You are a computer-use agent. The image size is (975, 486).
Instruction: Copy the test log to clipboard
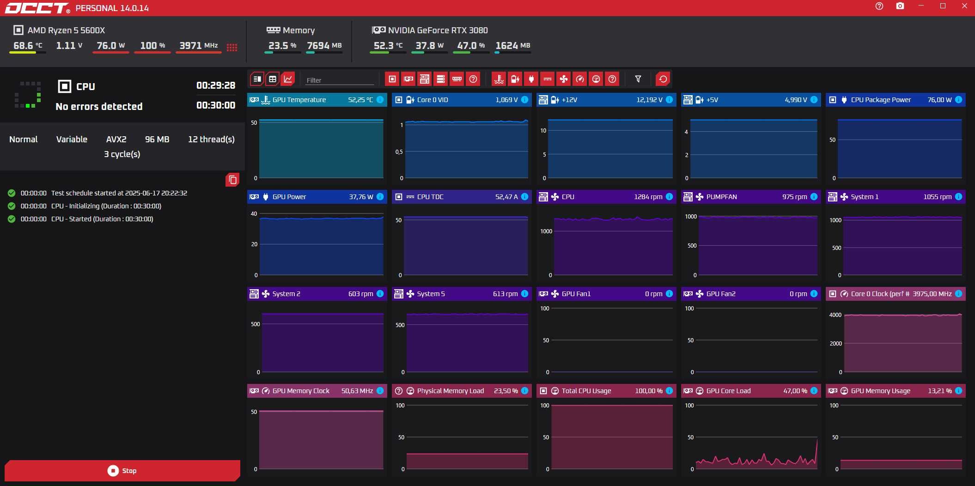232,180
